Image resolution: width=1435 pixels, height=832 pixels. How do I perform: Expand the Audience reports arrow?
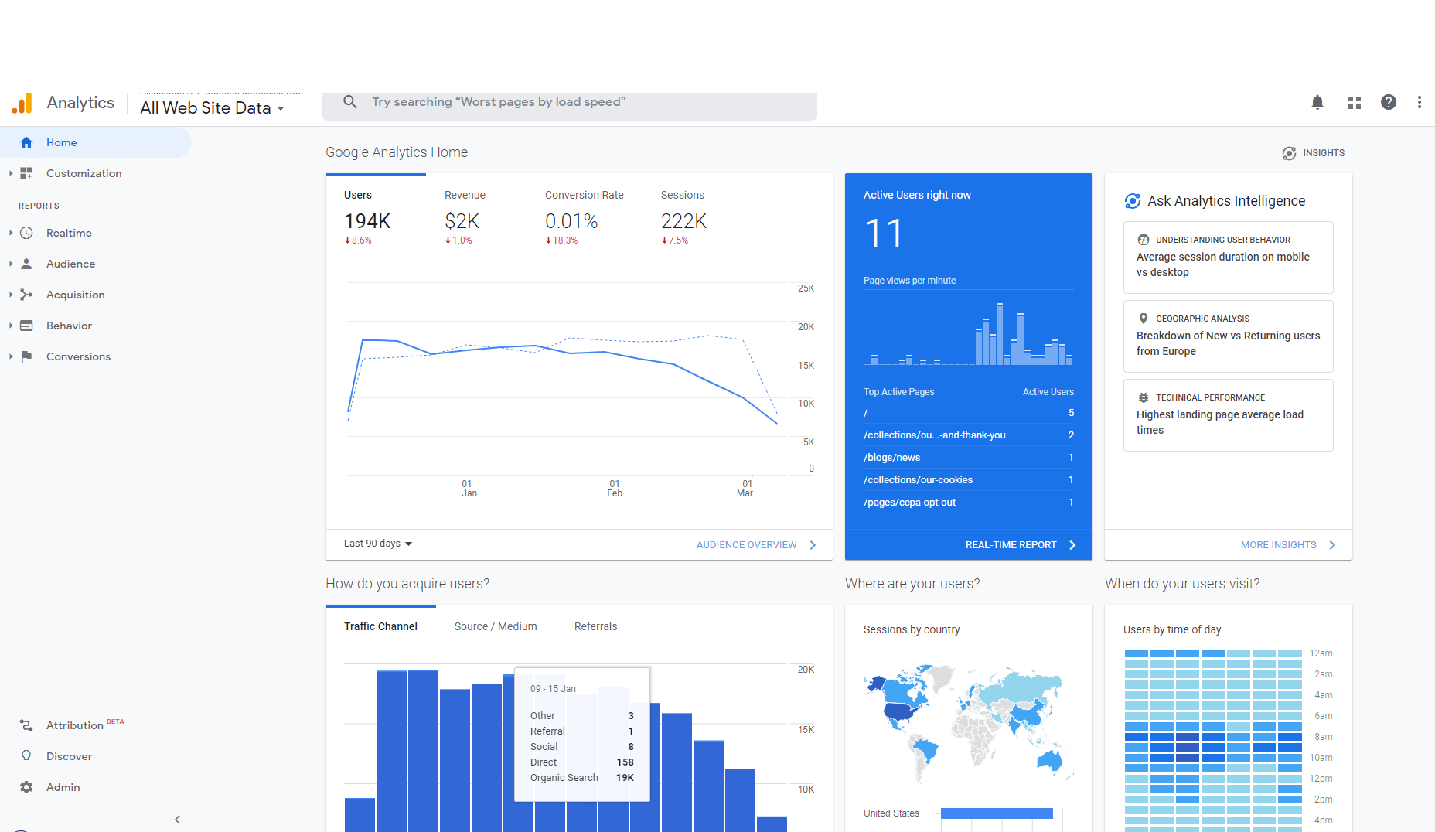pos(11,264)
